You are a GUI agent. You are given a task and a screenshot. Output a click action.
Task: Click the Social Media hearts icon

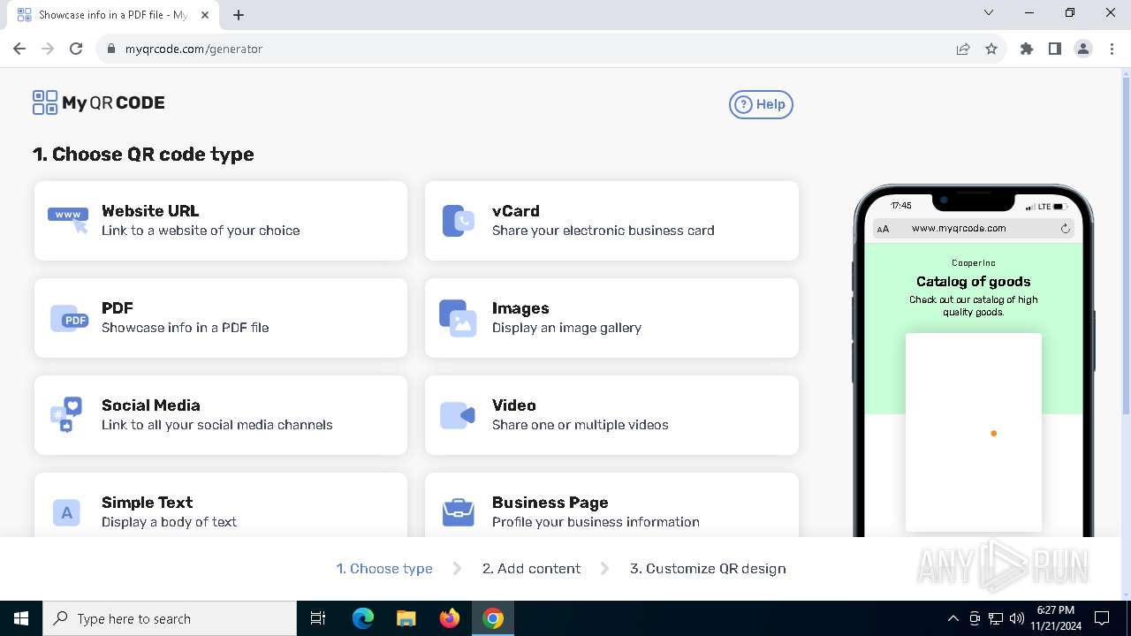point(67,414)
